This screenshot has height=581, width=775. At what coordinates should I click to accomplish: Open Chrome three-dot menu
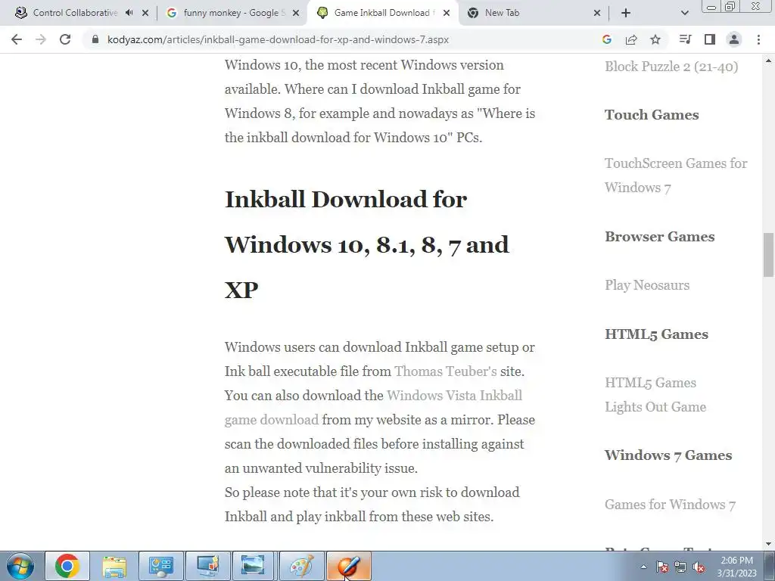tap(758, 39)
